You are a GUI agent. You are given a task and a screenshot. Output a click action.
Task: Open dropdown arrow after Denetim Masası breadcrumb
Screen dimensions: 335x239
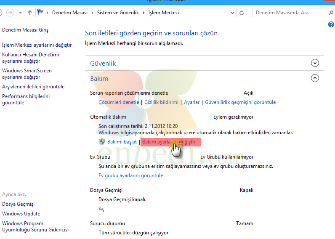[92, 13]
